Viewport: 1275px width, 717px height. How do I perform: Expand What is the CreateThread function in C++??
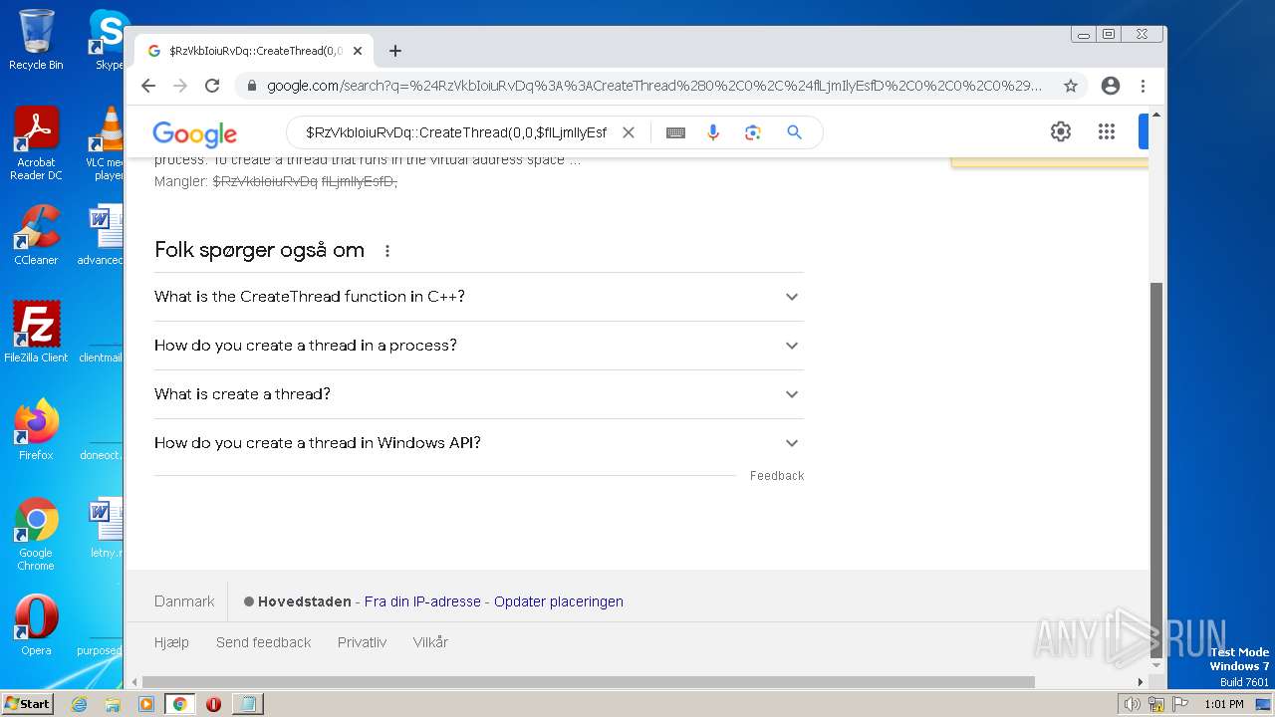tap(479, 297)
